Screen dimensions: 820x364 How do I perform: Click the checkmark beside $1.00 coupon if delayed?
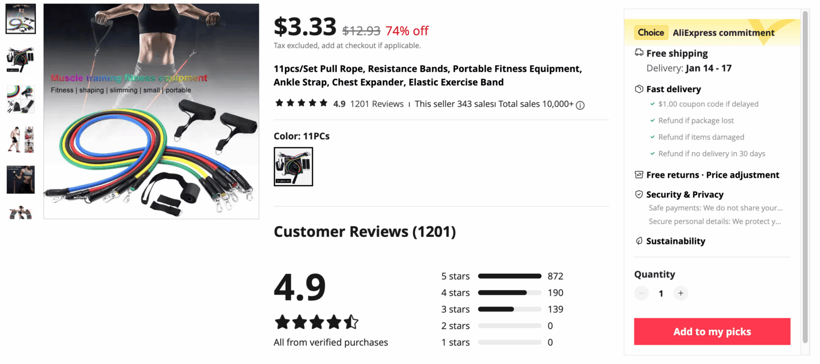point(652,104)
